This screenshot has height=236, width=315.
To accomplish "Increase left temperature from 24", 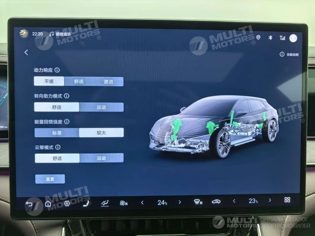I will (x=180, y=202).
